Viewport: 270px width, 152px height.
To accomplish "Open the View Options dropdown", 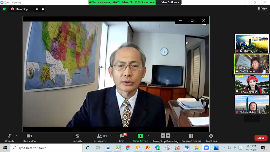I will tap(170, 2).
